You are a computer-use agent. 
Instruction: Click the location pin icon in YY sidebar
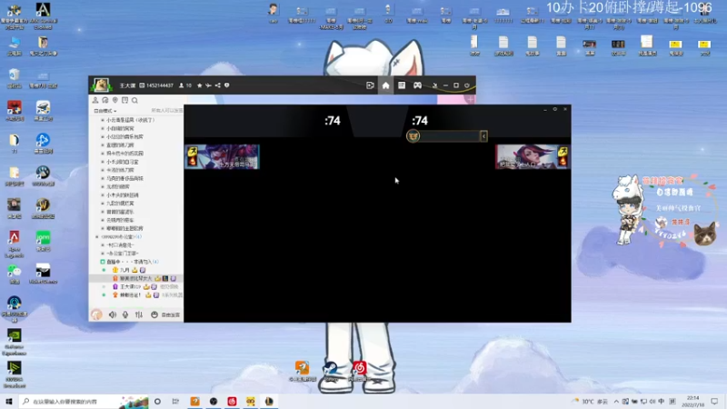coord(115,100)
